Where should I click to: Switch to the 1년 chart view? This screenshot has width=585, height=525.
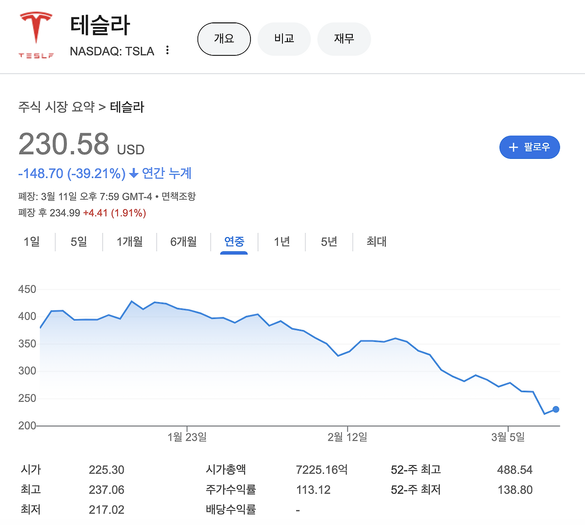tap(282, 242)
